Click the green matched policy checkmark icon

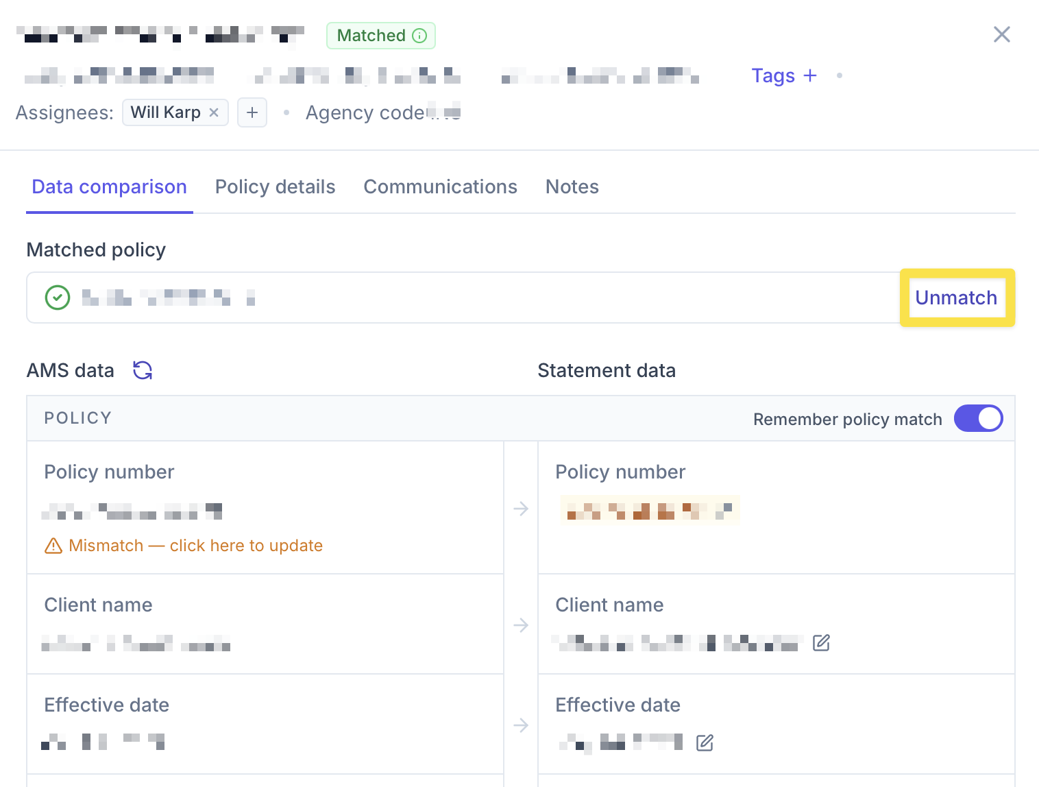tap(58, 298)
